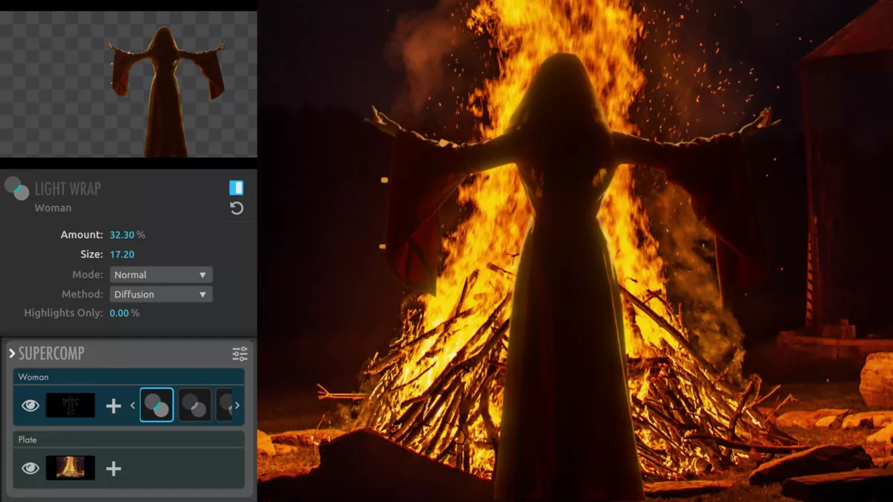This screenshot has width=893, height=502.
Task: Hide the Woman layer with eye icon
Action: 31,405
